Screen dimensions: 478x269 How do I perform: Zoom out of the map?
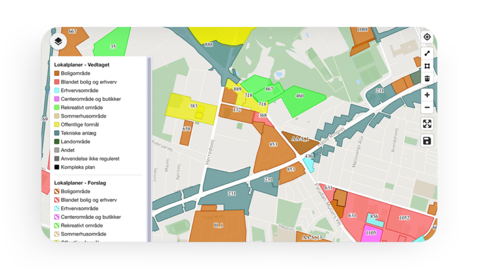(427, 108)
